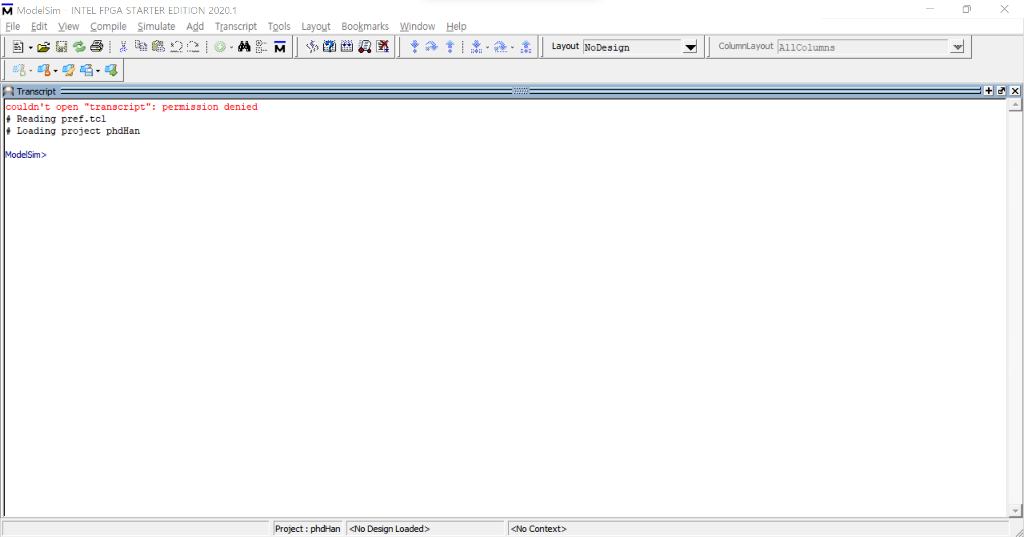Screen dimensions: 1024x537
Task: Click the Project : phdHan status field
Action: pyautogui.click(x=307, y=528)
